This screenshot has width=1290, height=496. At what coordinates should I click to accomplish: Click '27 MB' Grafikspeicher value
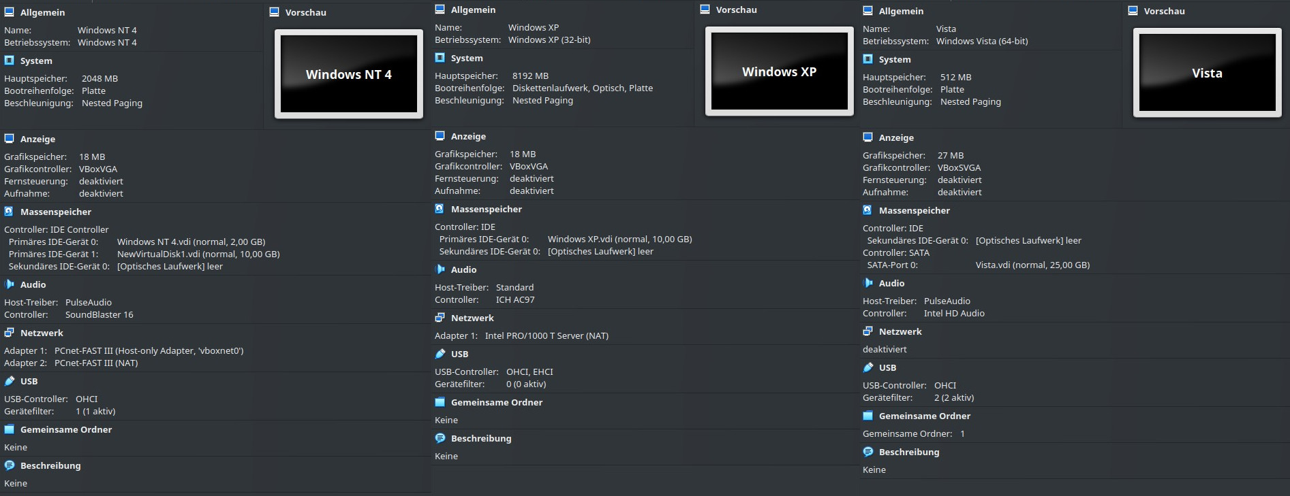[951, 155]
